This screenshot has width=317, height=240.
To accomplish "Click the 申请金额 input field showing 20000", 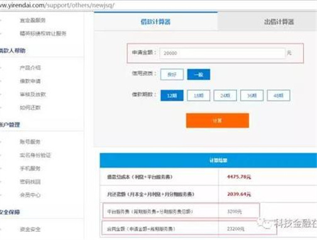I will pyautogui.click(x=222, y=53).
